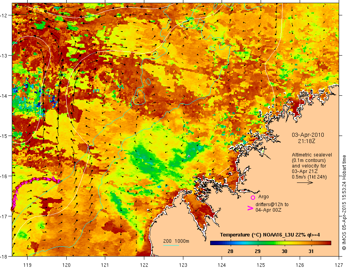Viewport: 347px width, 268px height.
Task: Click the '21:18Z' time text
Action: pos(306,141)
